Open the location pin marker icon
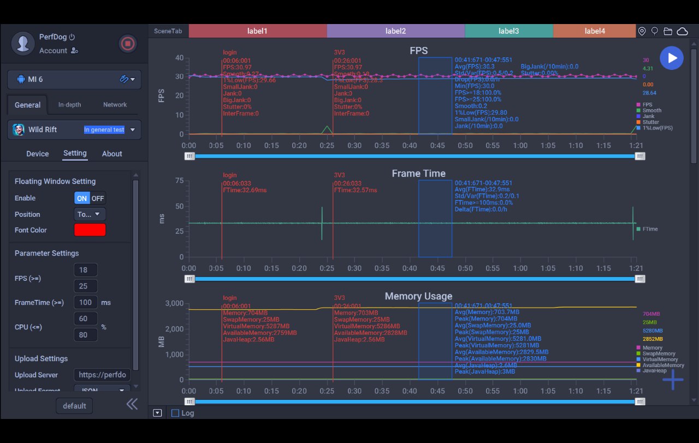Image resolution: width=699 pixels, height=443 pixels. pos(642,32)
